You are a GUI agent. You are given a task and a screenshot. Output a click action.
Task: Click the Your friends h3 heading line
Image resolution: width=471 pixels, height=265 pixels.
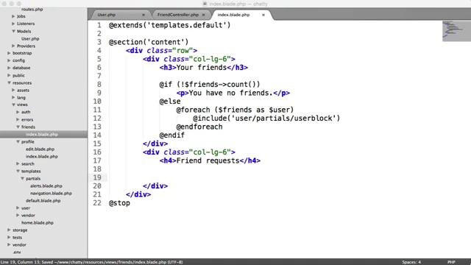coord(204,68)
